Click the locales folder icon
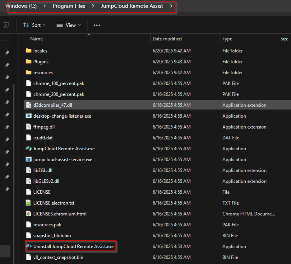This screenshot has height=264, width=291. click(x=29, y=51)
